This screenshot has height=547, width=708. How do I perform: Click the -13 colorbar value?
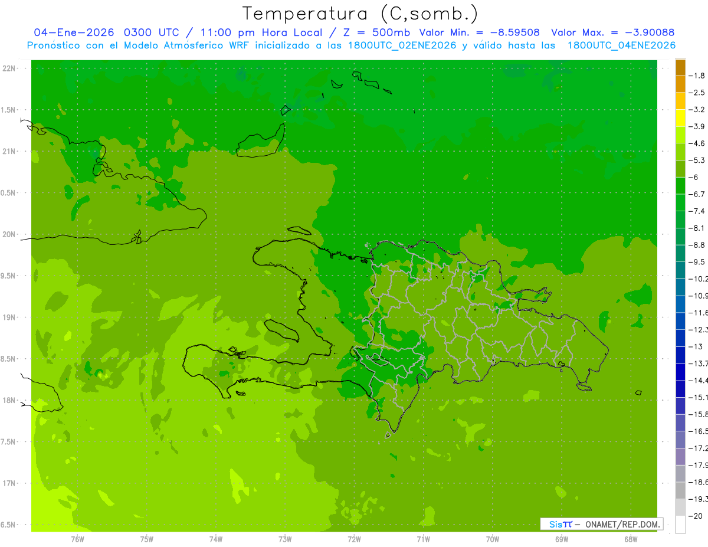point(696,346)
